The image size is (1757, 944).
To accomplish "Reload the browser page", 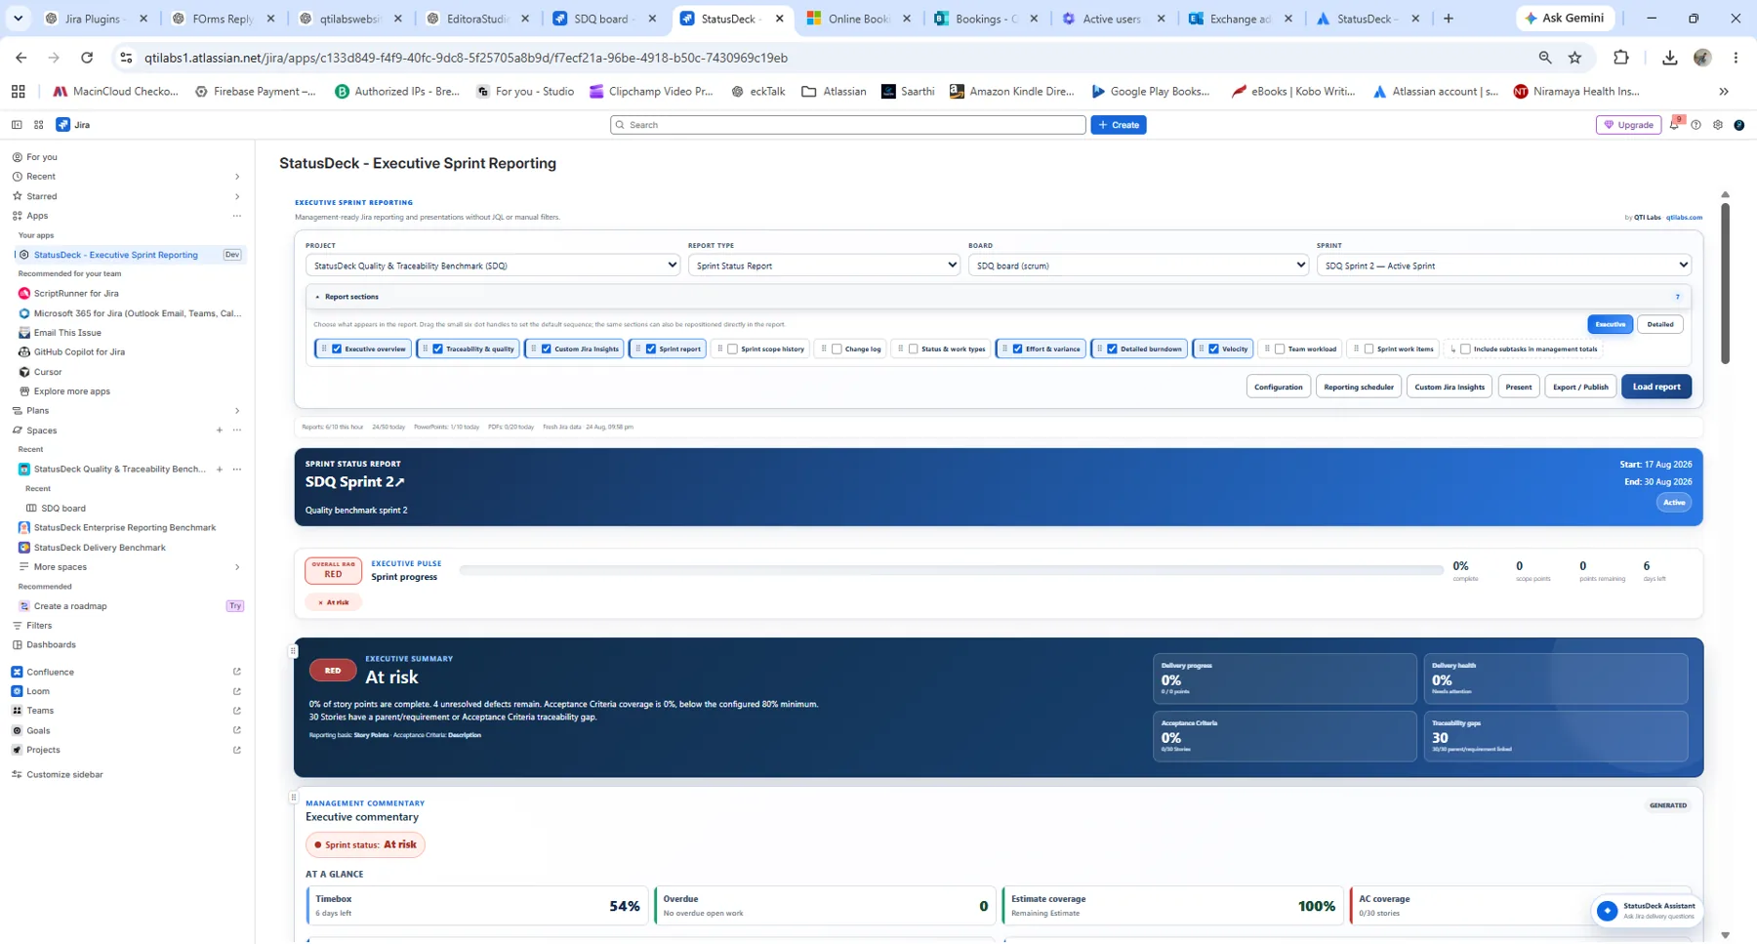I will click(87, 58).
